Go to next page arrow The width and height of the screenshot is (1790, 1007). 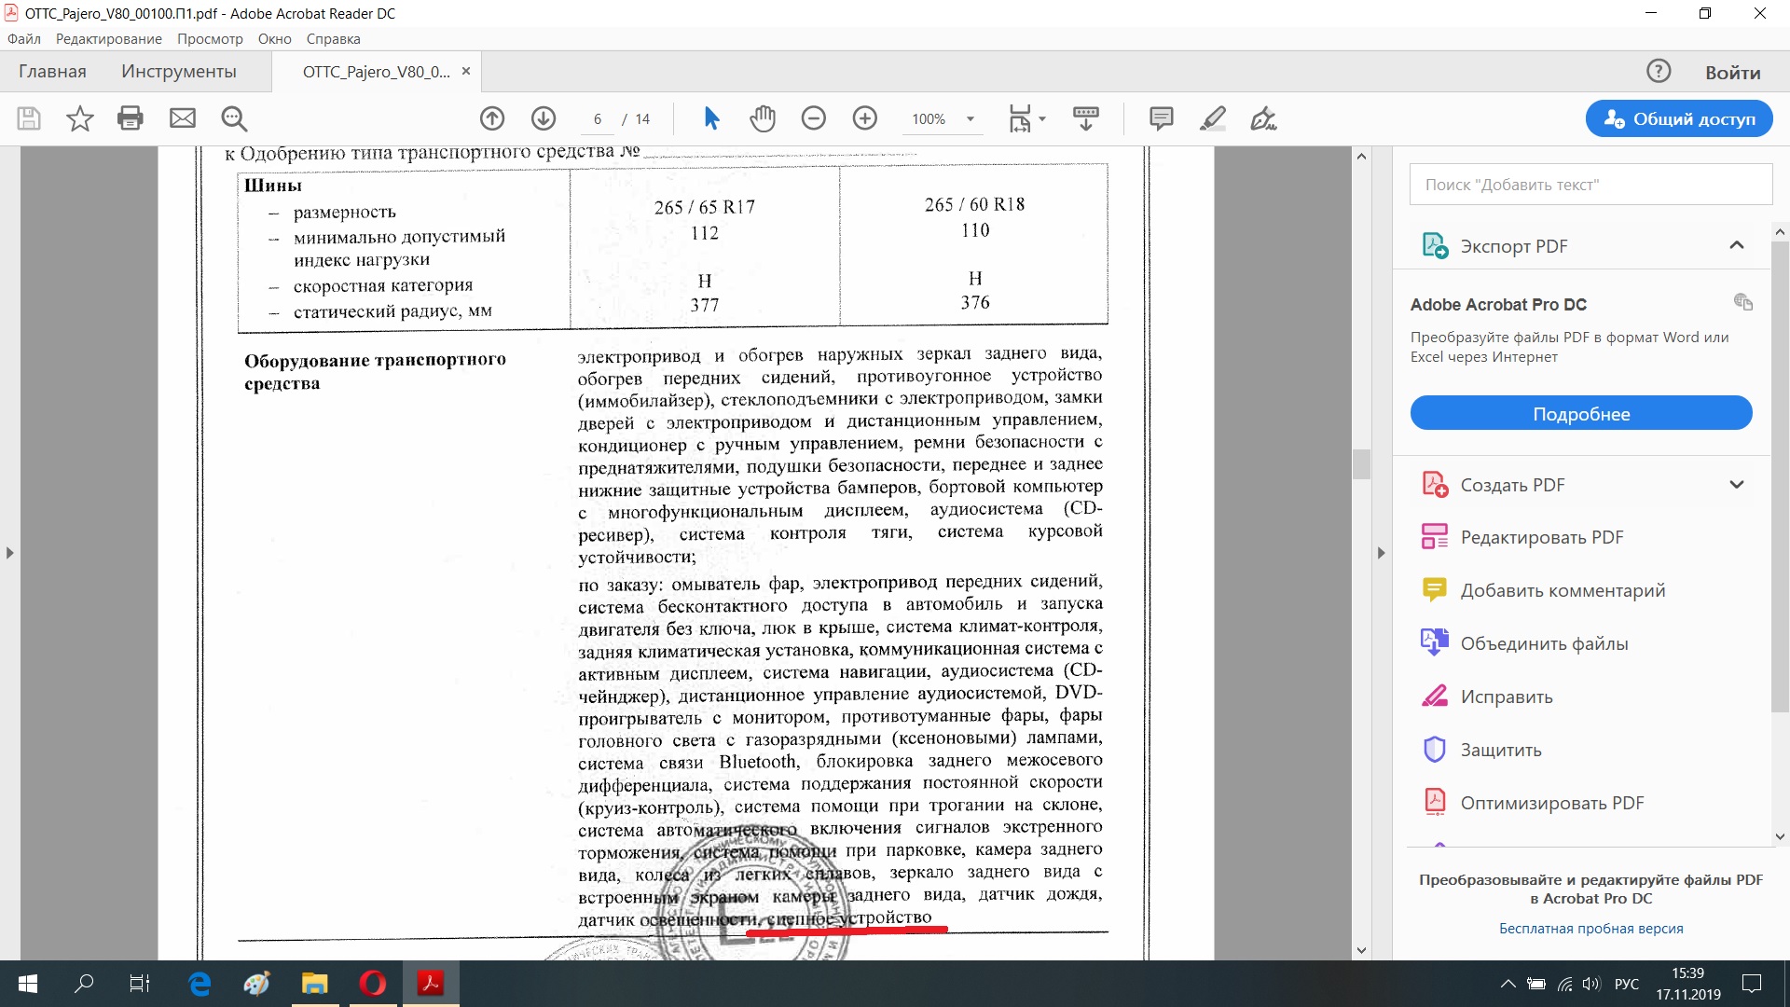click(x=544, y=118)
